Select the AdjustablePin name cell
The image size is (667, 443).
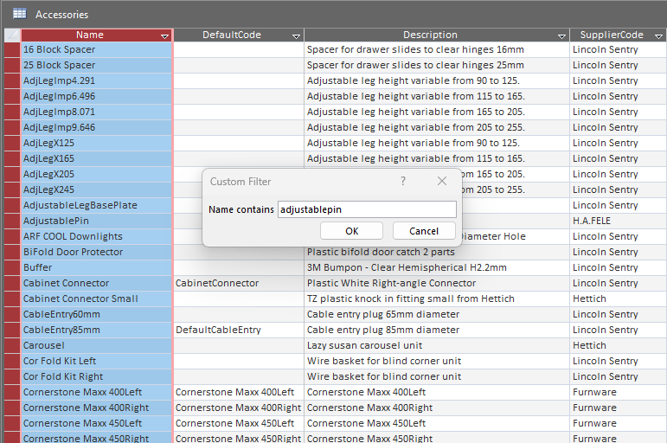[x=96, y=221]
